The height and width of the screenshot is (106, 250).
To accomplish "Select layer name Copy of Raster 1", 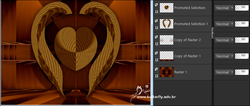I will (187, 56).
